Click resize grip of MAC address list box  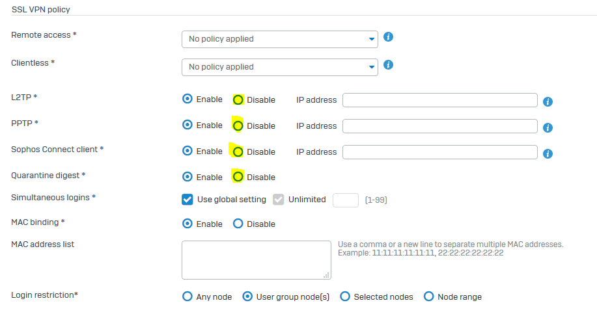[x=326, y=275]
